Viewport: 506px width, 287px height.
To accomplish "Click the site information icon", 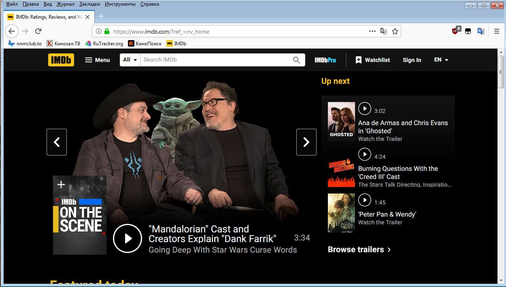I will (x=98, y=31).
